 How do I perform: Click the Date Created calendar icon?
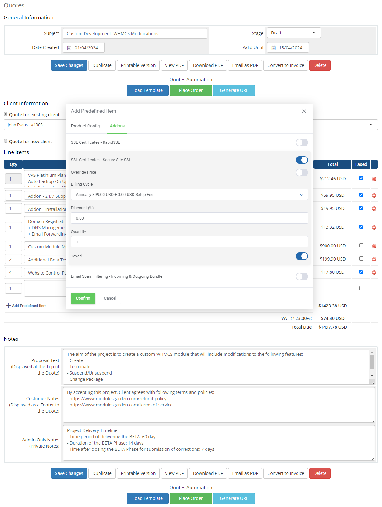69,48
